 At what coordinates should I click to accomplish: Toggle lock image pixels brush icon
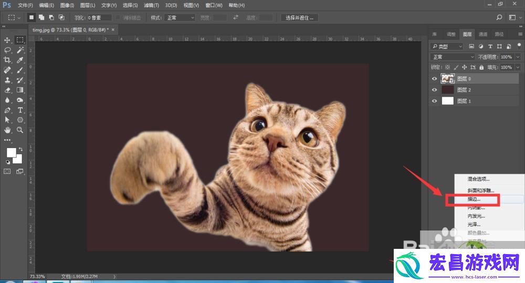[456, 67]
